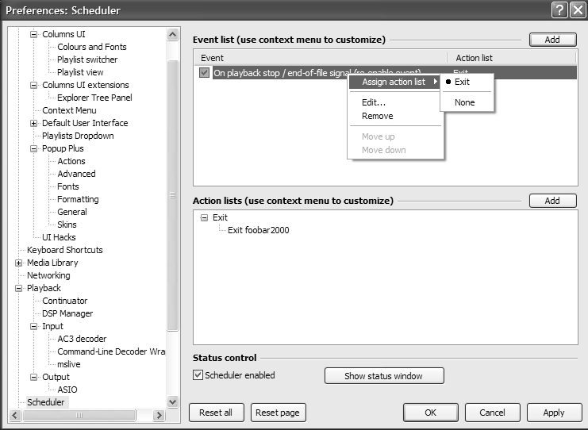Click the Help question mark button
The image size is (588, 430).
click(559, 10)
